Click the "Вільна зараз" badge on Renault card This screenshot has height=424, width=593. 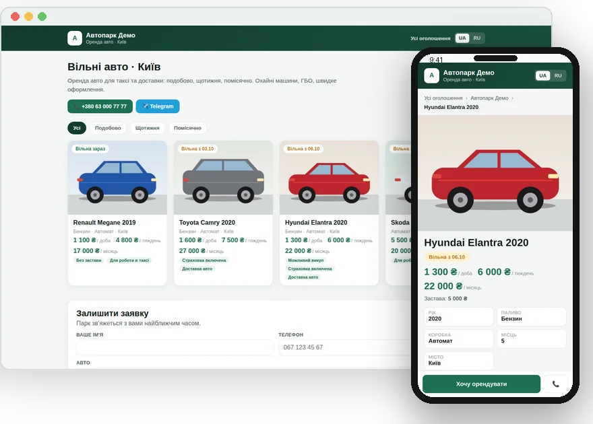click(90, 149)
